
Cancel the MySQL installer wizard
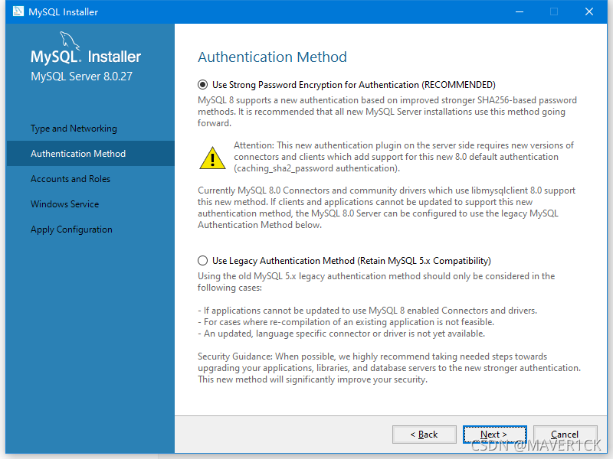coord(565,435)
